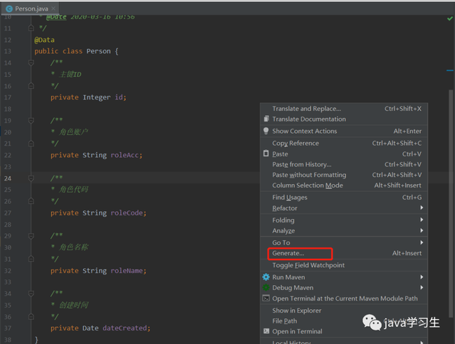Click the @Data annotation
The width and height of the screenshot is (455, 344).
(x=44, y=40)
